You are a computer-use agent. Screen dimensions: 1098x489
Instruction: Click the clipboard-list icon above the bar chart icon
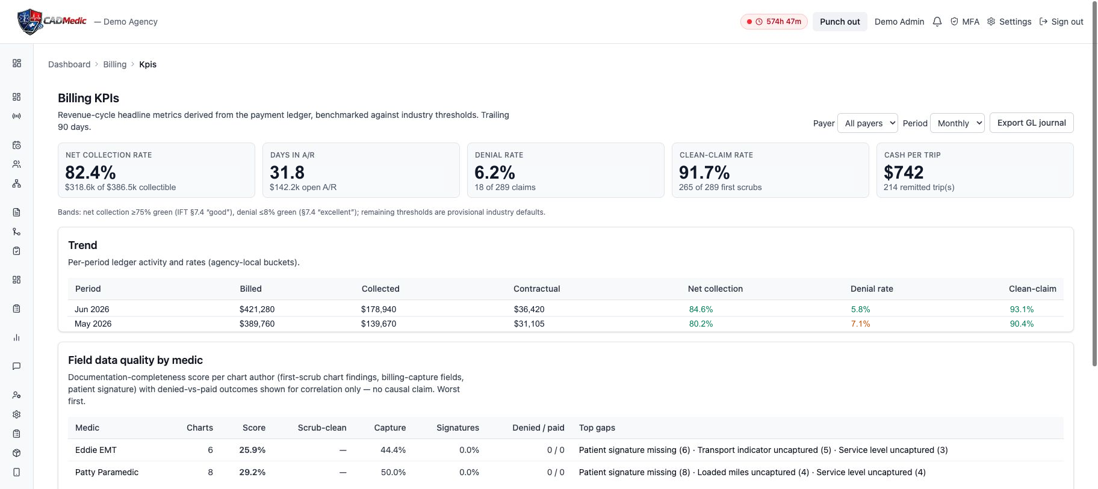tap(17, 309)
